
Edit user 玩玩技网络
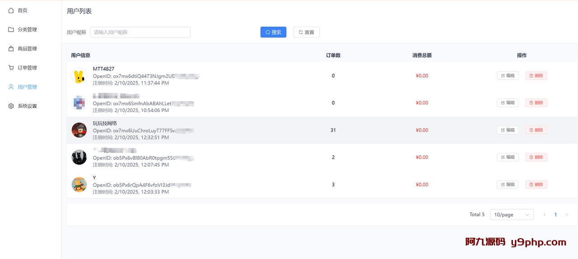point(508,130)
